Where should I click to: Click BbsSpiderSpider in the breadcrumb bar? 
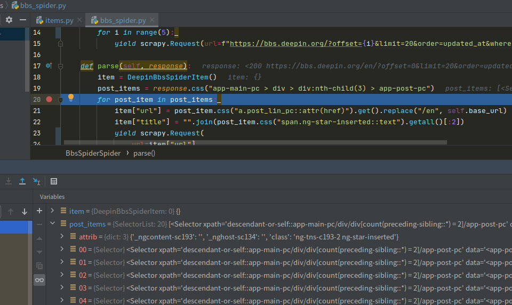tap(93, 153)
